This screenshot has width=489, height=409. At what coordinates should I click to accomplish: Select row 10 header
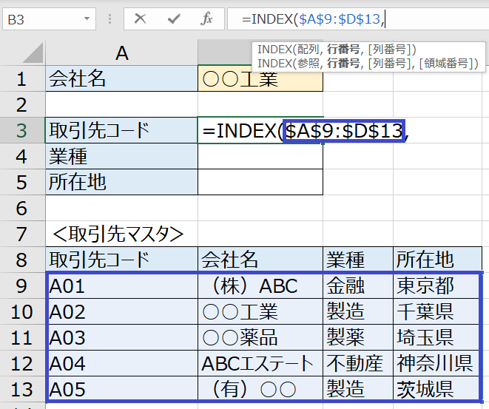[x=22, y=311]
